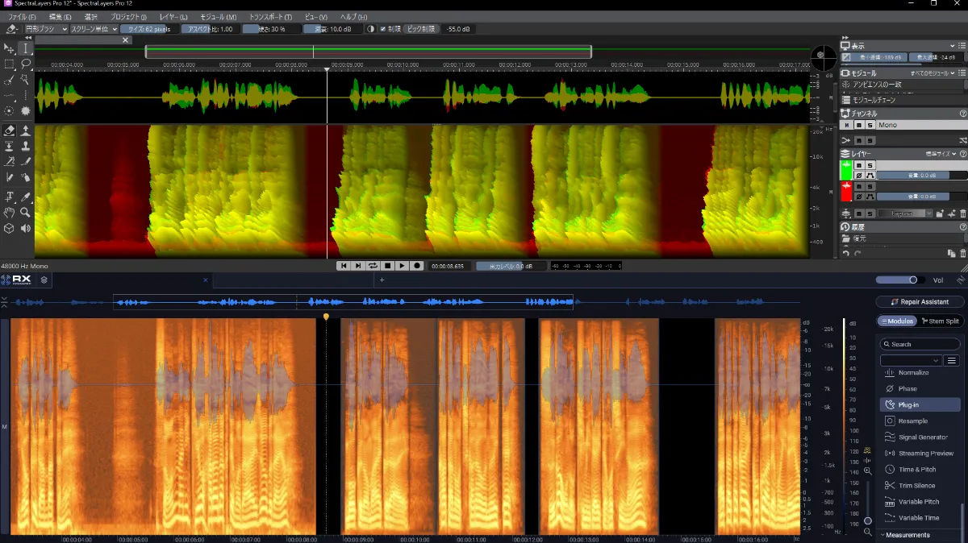Open the channel panel help question icon
This screenshot has height=543, width=968.
(x=963, y=114)
